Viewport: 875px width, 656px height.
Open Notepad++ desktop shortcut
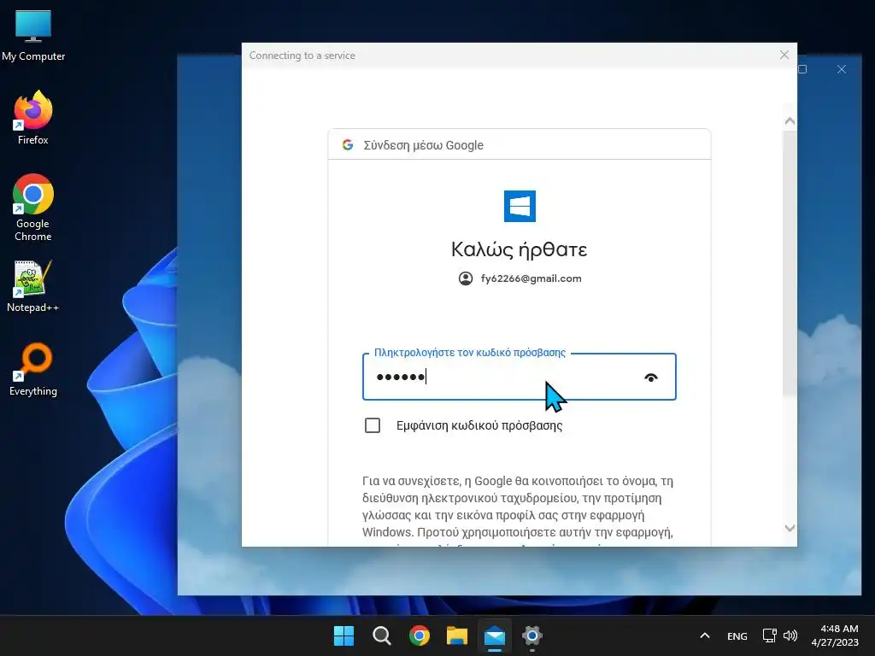(x=33, y=286)
